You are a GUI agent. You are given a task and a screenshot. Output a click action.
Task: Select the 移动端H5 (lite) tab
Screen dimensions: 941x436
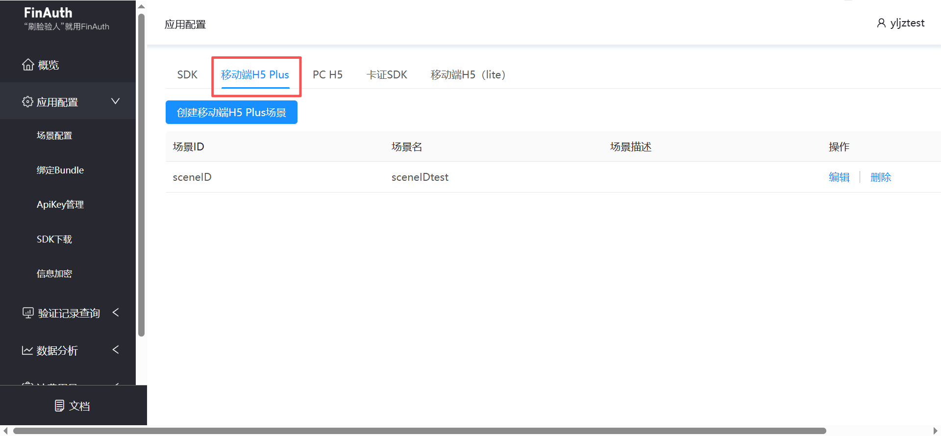[x=468, y=74]
